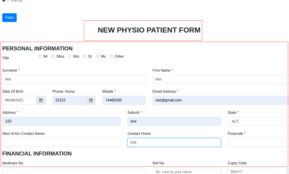Screen dimensions: 289x174
Task: Click the Suburb text field
Action: pyautogui.click(x=174, y=121)
